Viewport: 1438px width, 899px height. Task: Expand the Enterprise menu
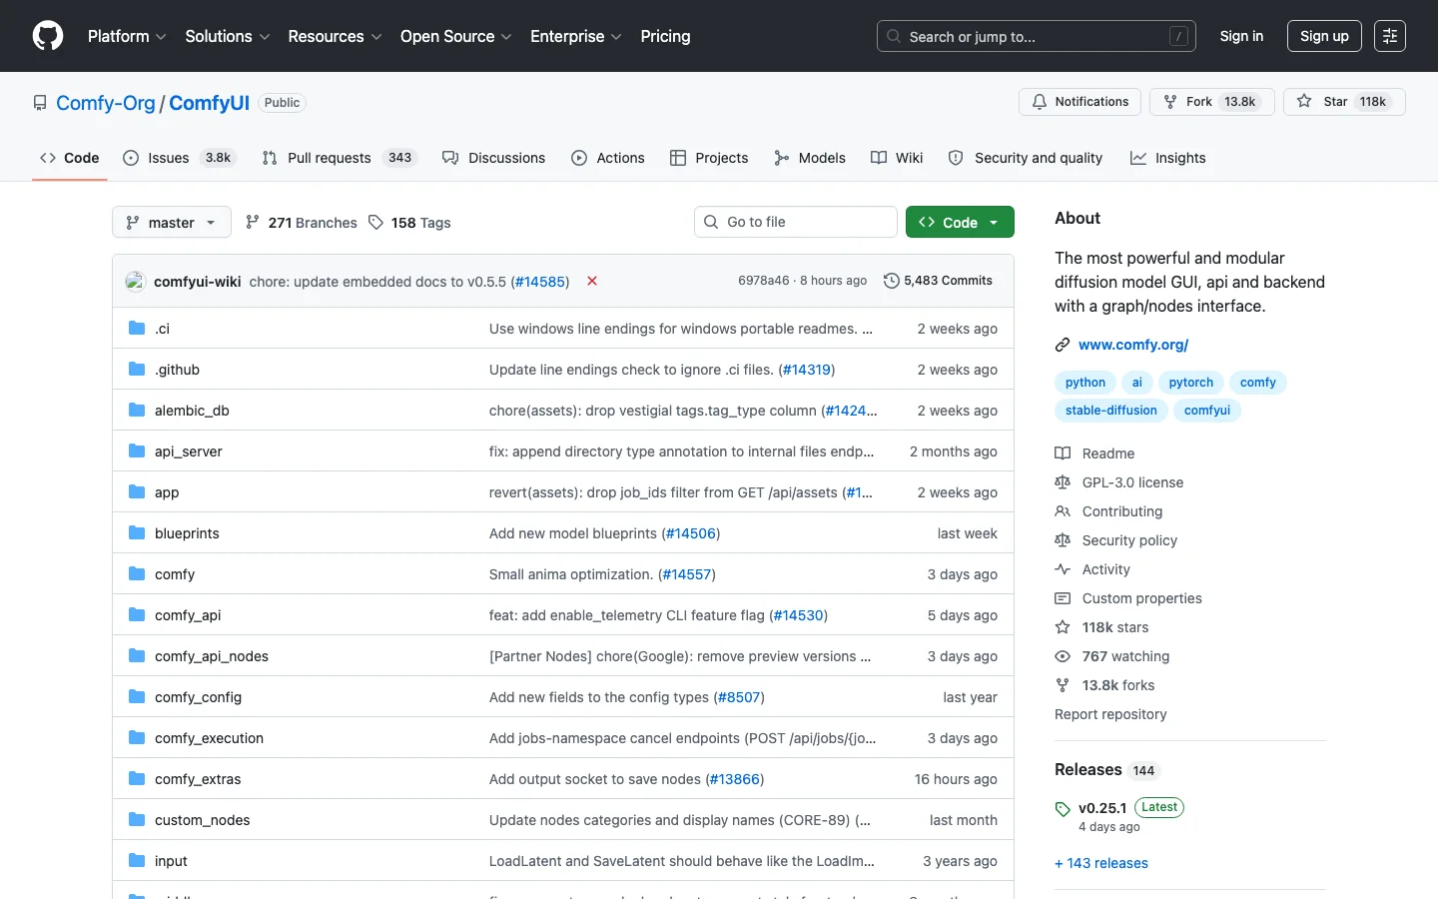(576, 36)
